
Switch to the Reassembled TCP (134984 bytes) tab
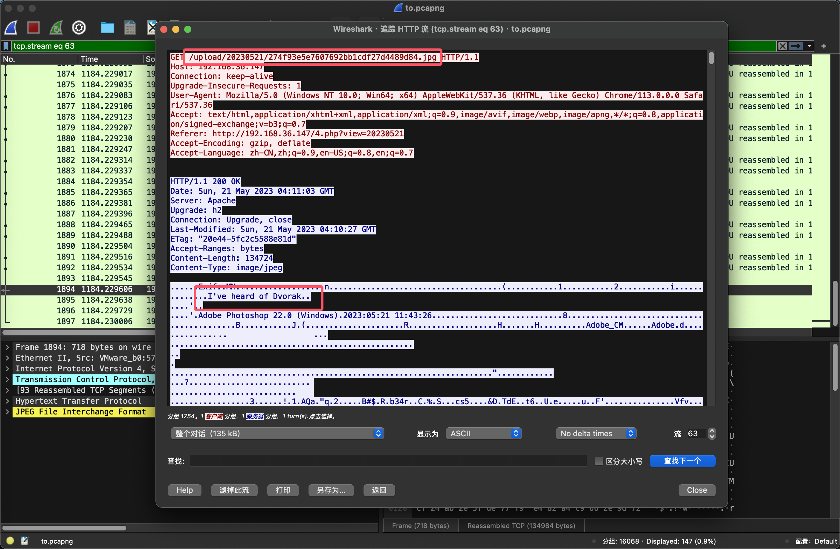521,525
